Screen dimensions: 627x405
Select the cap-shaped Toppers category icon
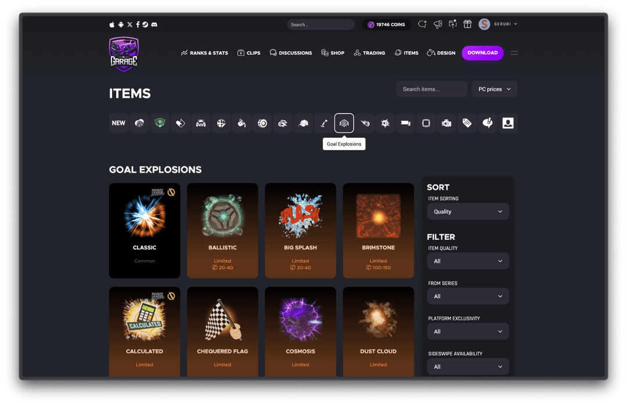click(x=303, y=123)
